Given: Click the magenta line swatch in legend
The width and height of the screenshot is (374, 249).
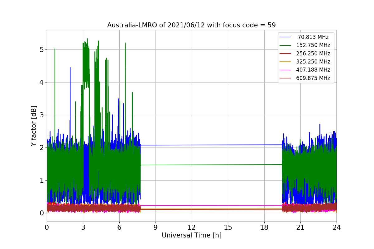Looking at the screenshot, I should pos(285,70).
